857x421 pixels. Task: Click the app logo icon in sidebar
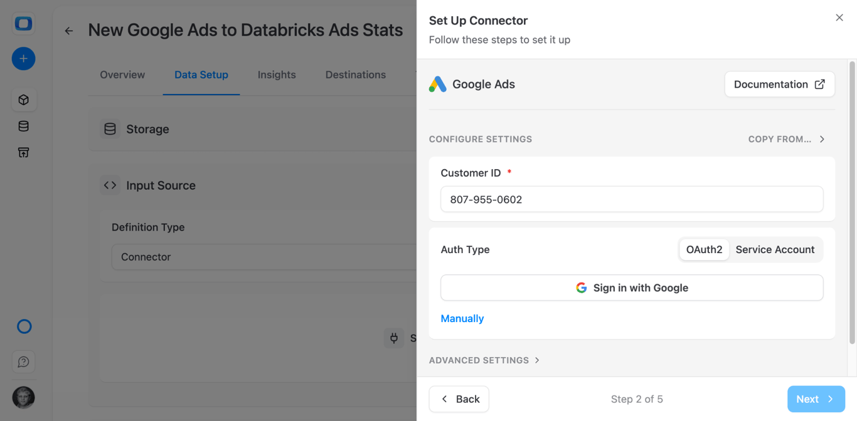point(23,24)
